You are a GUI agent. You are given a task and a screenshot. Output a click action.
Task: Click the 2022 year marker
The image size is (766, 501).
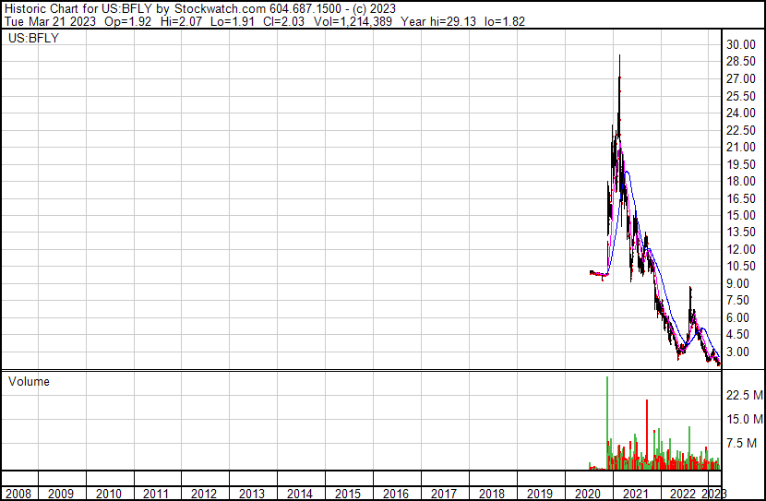click(683, 494)
